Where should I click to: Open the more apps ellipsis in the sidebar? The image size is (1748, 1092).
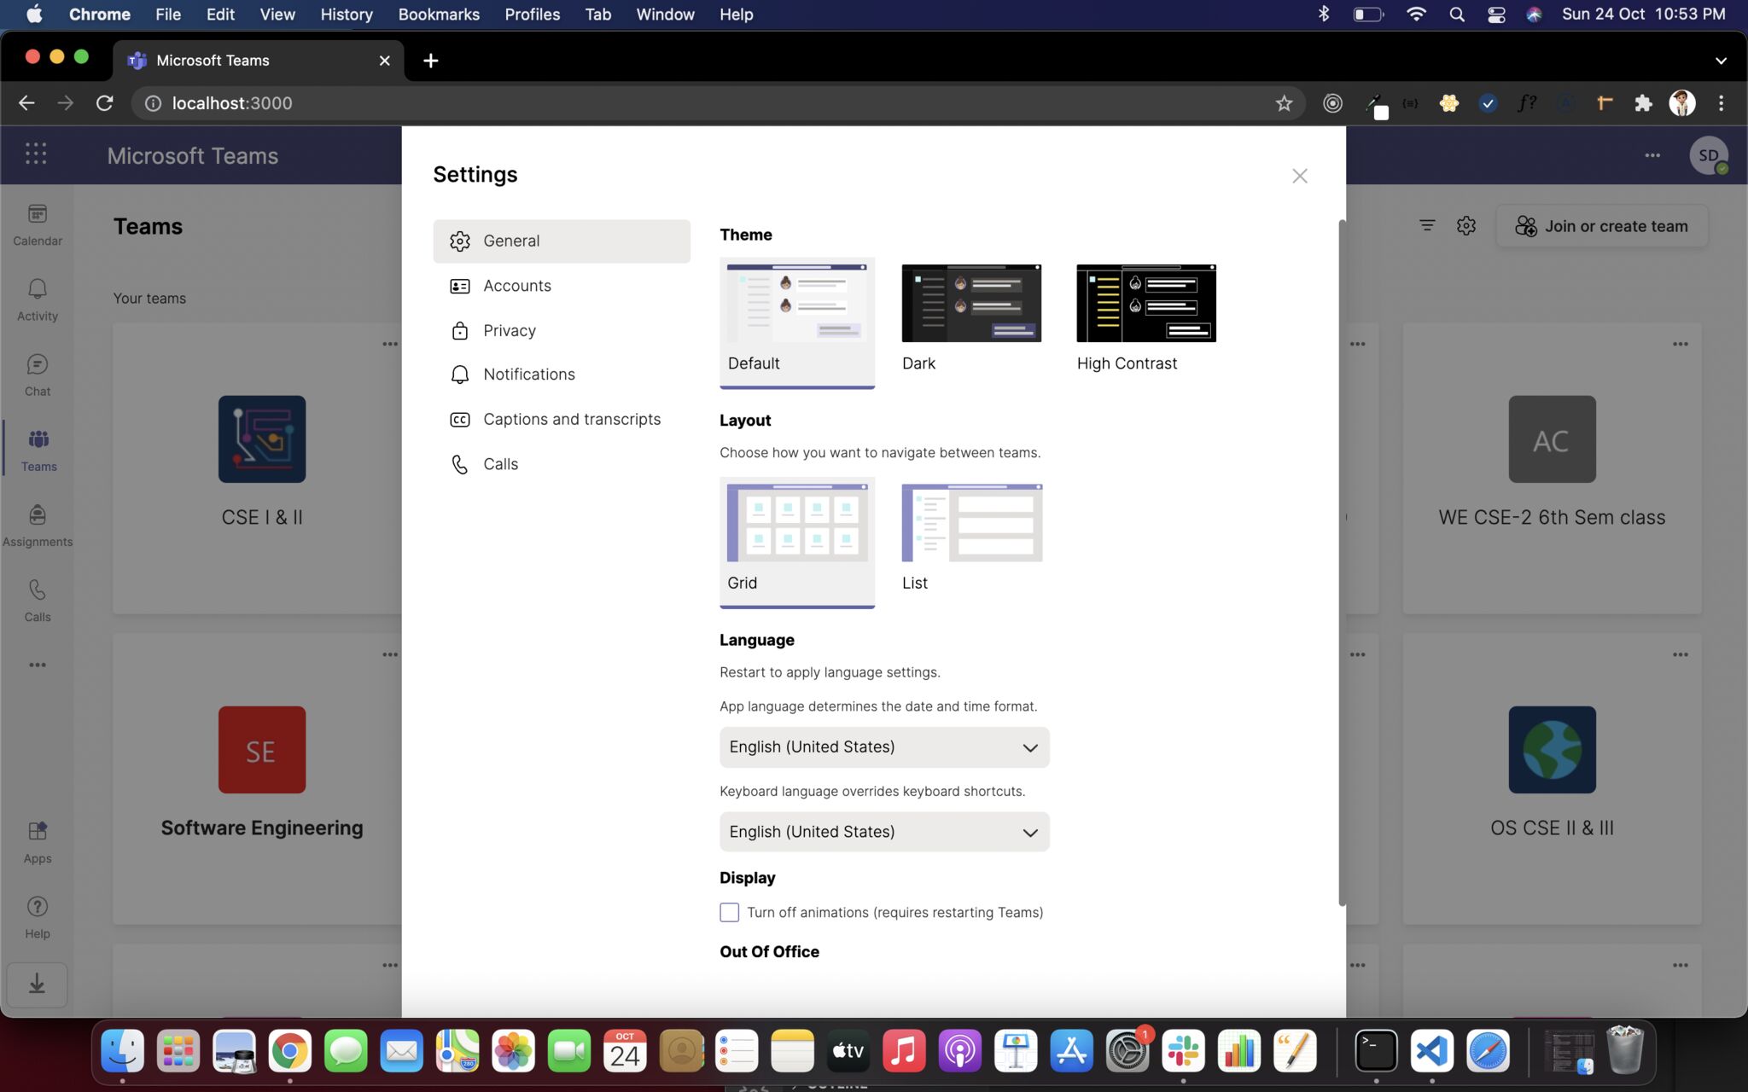coord(38,665)
